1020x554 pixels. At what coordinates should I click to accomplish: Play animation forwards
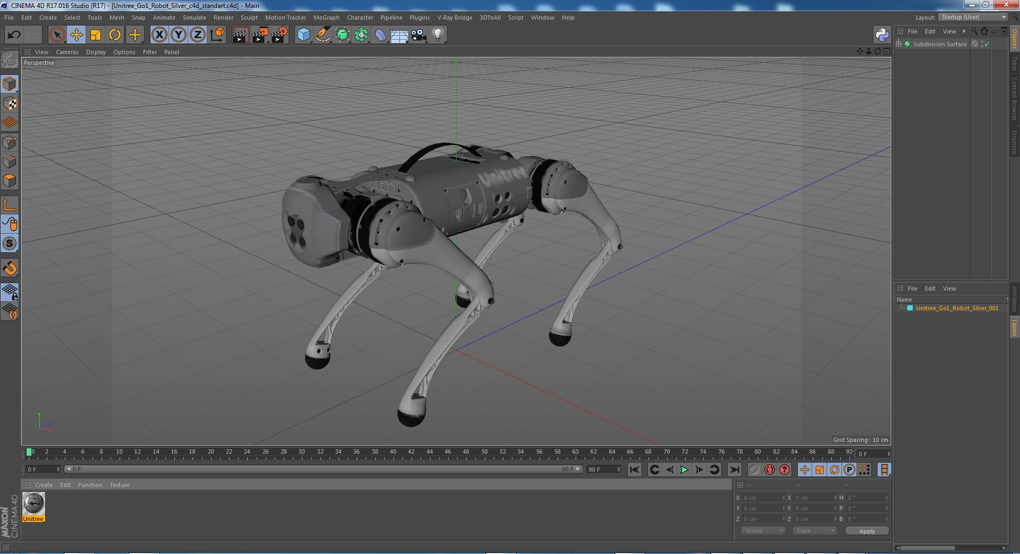[684, 470]
